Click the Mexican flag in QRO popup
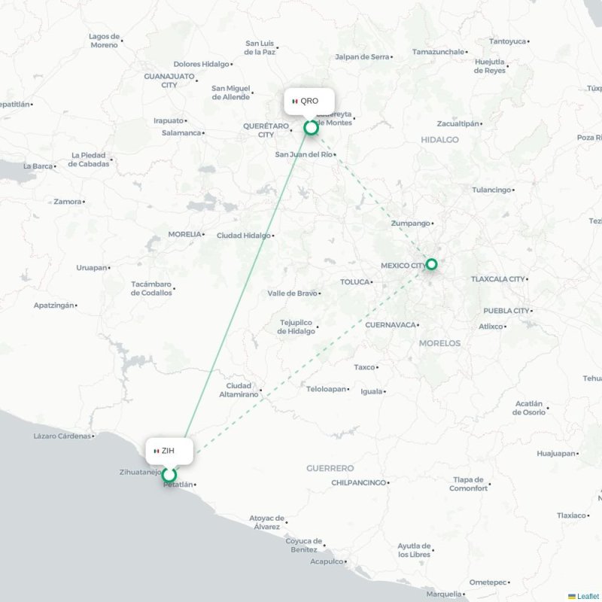The height and width of the screenshot is (602, 602). [295, 102]
